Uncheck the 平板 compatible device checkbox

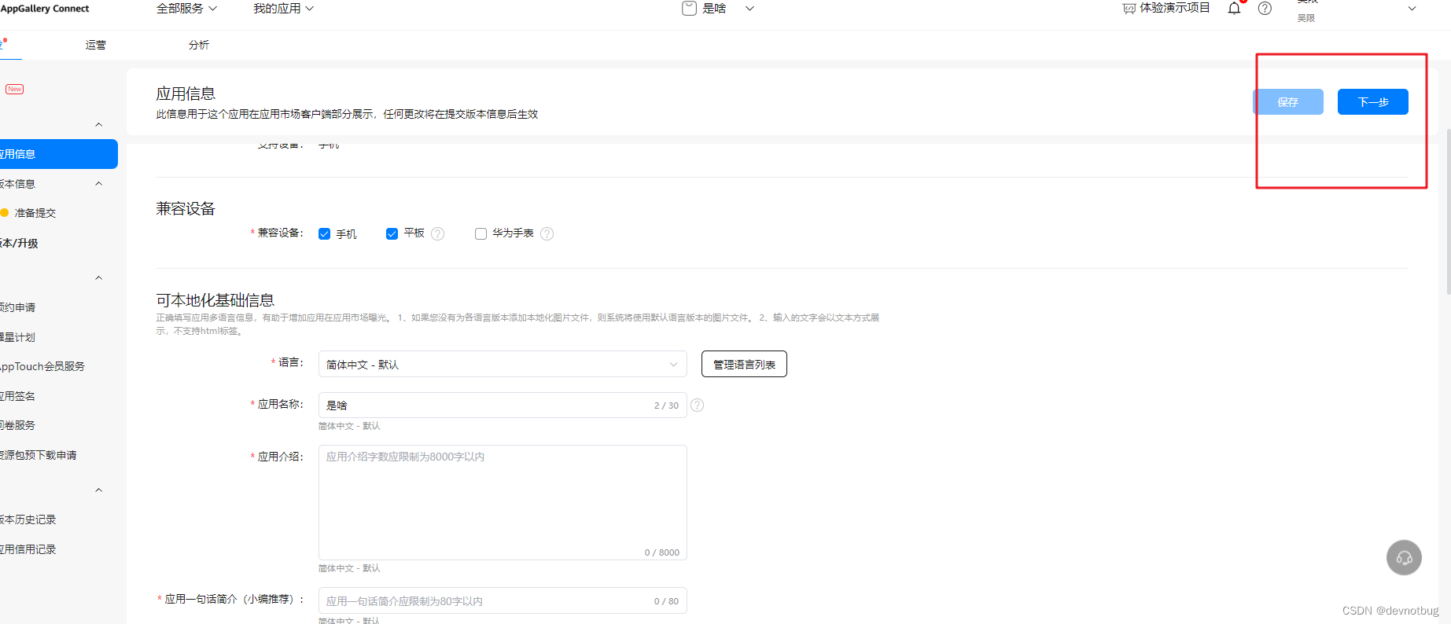point(392,234)
